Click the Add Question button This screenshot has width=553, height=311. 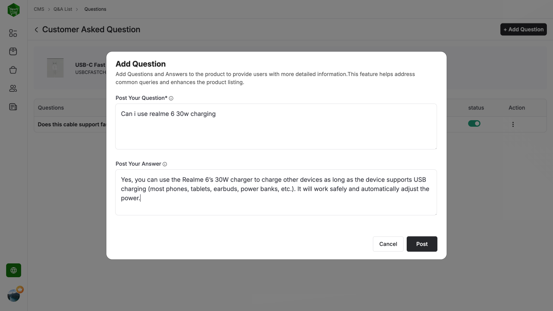pyautogui.click(x=523, y=29)
